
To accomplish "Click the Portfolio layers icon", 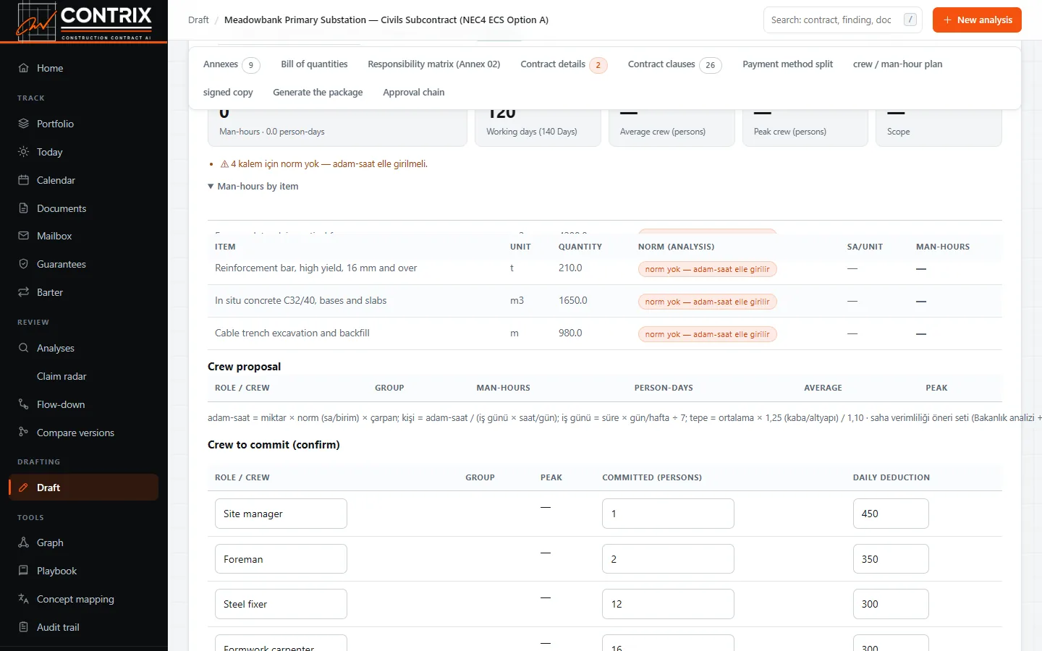I will coord(23,124).
